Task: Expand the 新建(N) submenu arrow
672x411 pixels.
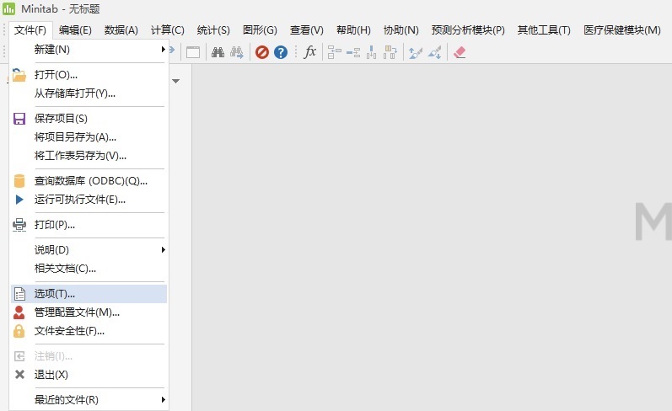Action: [164, 49]
